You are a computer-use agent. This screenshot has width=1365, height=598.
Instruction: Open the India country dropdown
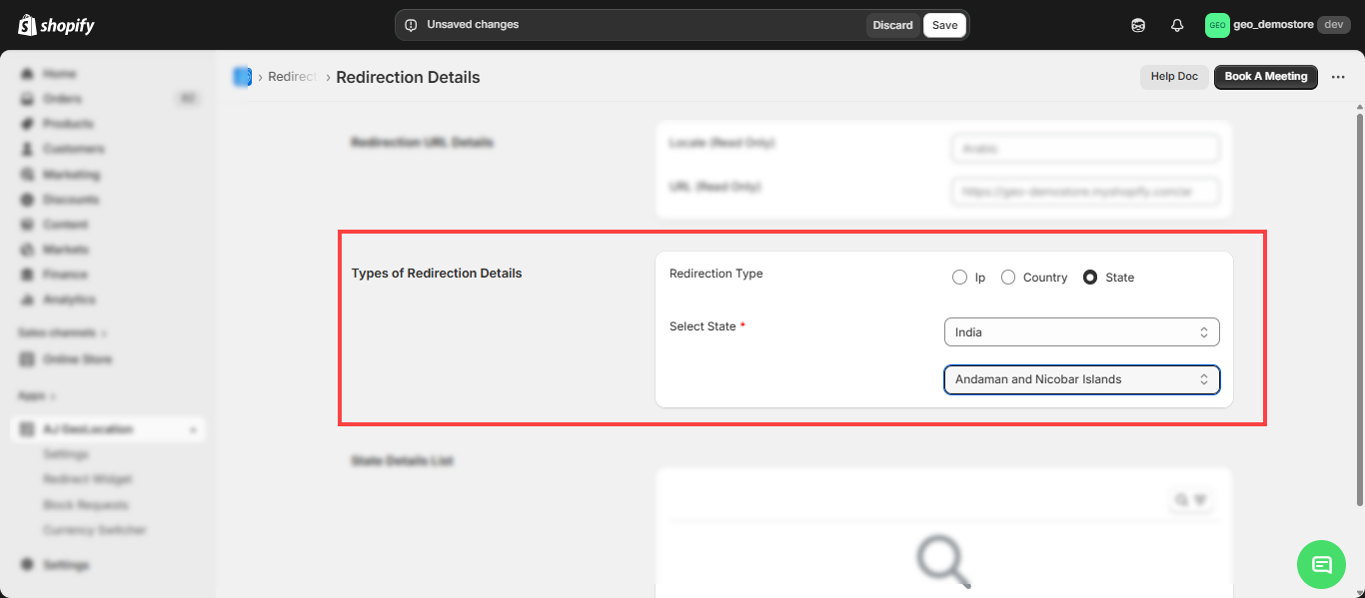(1081, 332)
